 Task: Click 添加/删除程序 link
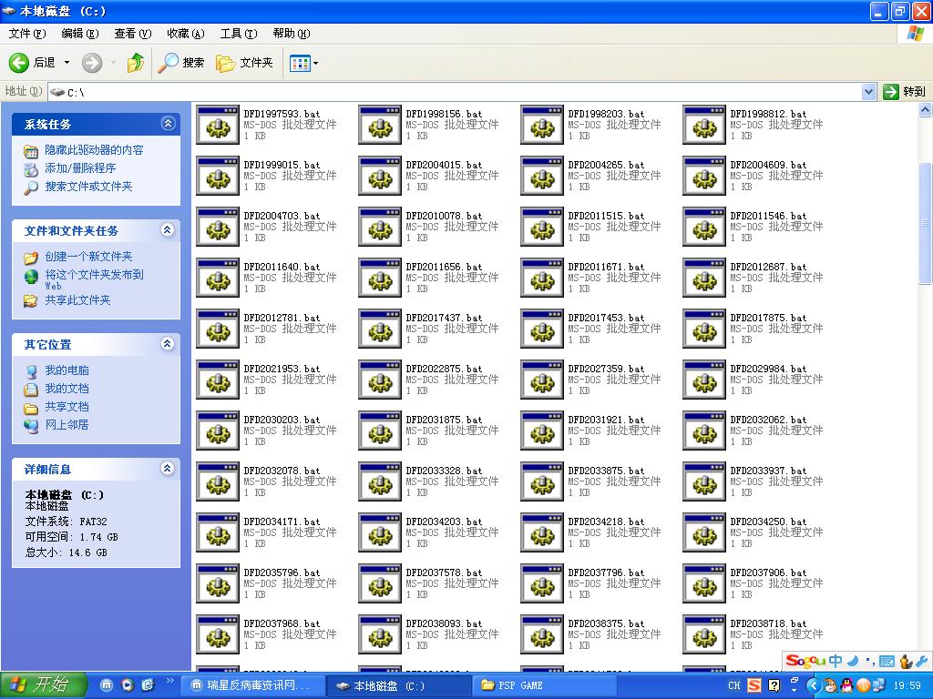click(x=80, y=168)
